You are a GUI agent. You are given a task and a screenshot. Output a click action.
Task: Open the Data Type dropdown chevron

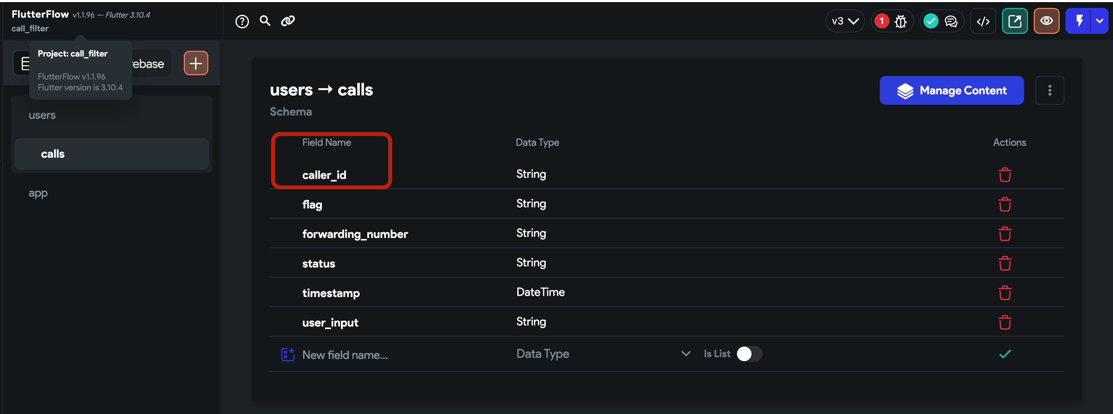coord(685,353)
